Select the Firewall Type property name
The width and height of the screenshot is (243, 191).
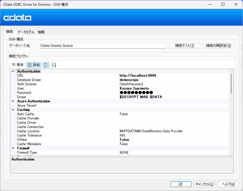[x=27, y=153]
